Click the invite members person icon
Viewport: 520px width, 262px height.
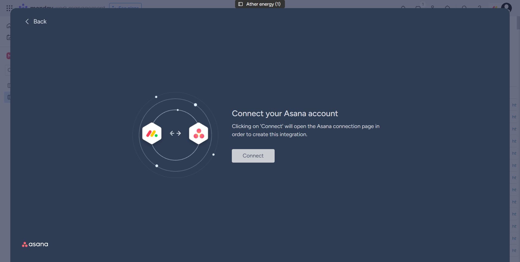[x=433, y=8]
